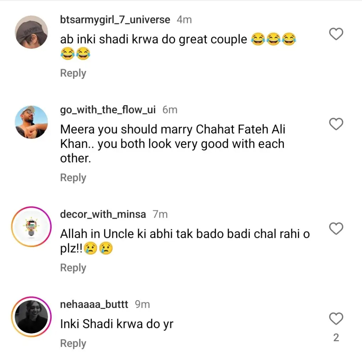
Task: Tap the heart on nehaaaa_buttt's comment
Action: click(x=336, y=319)
